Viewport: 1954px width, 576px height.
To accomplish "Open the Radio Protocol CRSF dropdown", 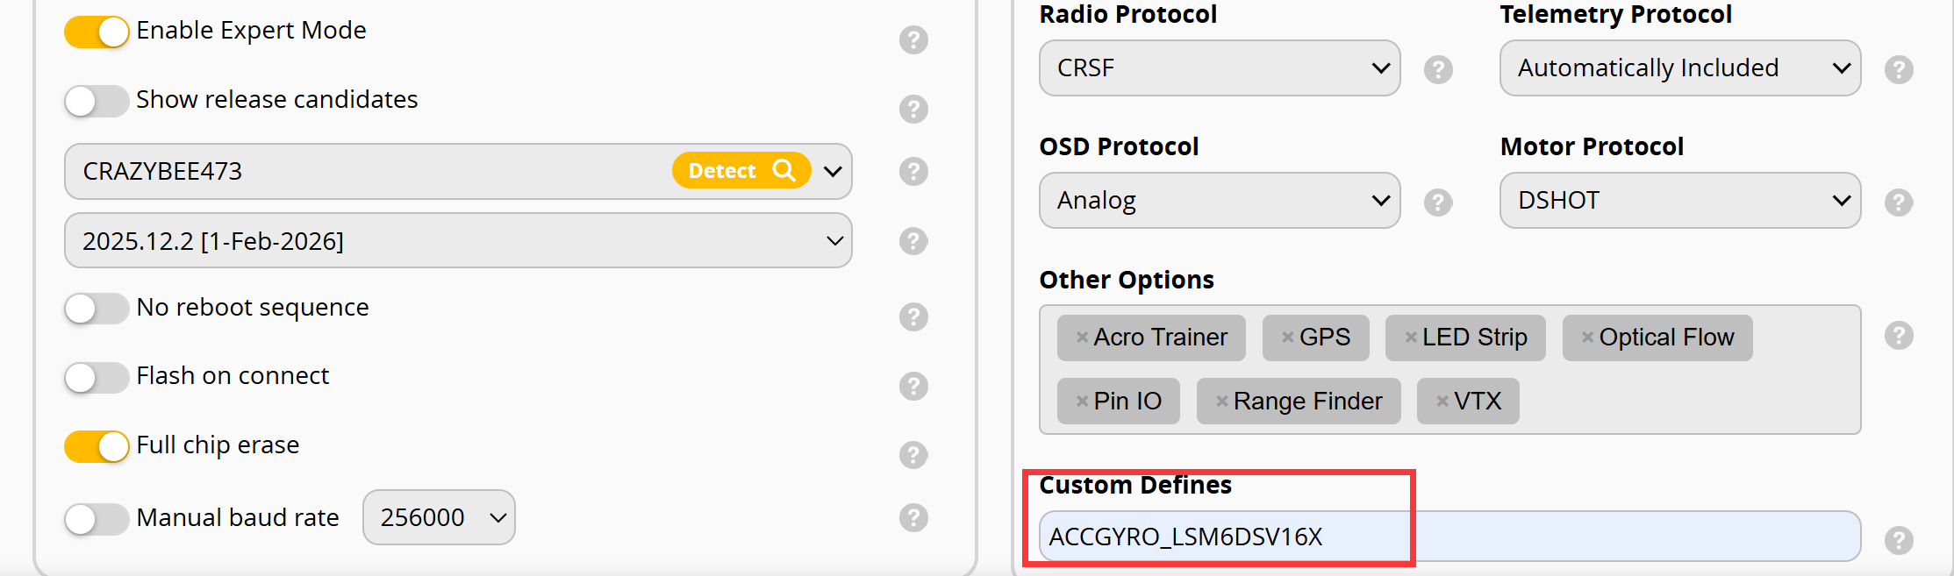I will coord(1219,68).
